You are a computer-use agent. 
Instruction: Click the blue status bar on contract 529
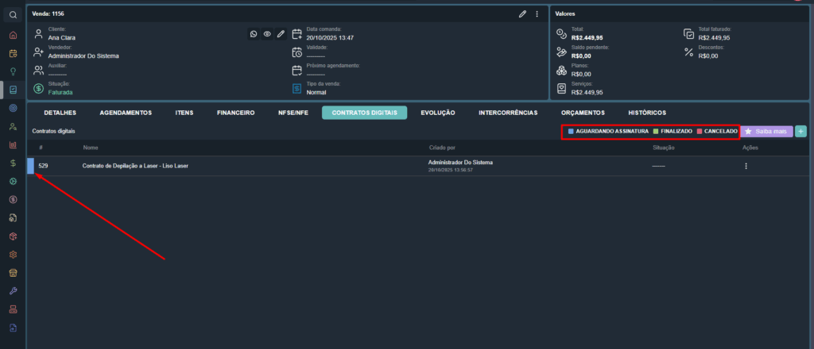pos(30,166)
